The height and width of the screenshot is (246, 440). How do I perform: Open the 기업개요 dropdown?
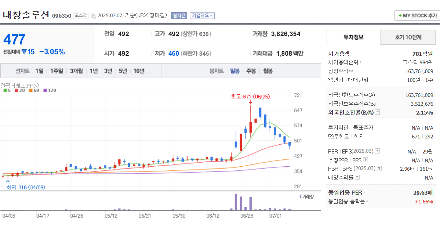202,15
